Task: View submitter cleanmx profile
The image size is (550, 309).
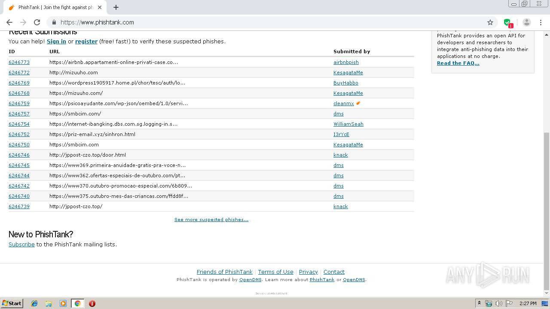Action: click(343, 103)
